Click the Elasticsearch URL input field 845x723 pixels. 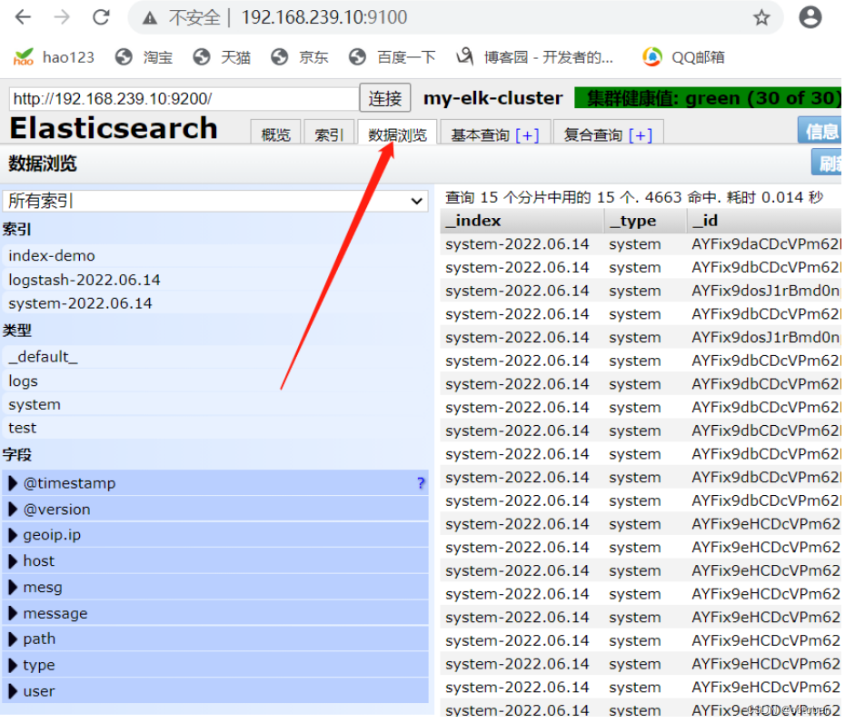(184, 99)
